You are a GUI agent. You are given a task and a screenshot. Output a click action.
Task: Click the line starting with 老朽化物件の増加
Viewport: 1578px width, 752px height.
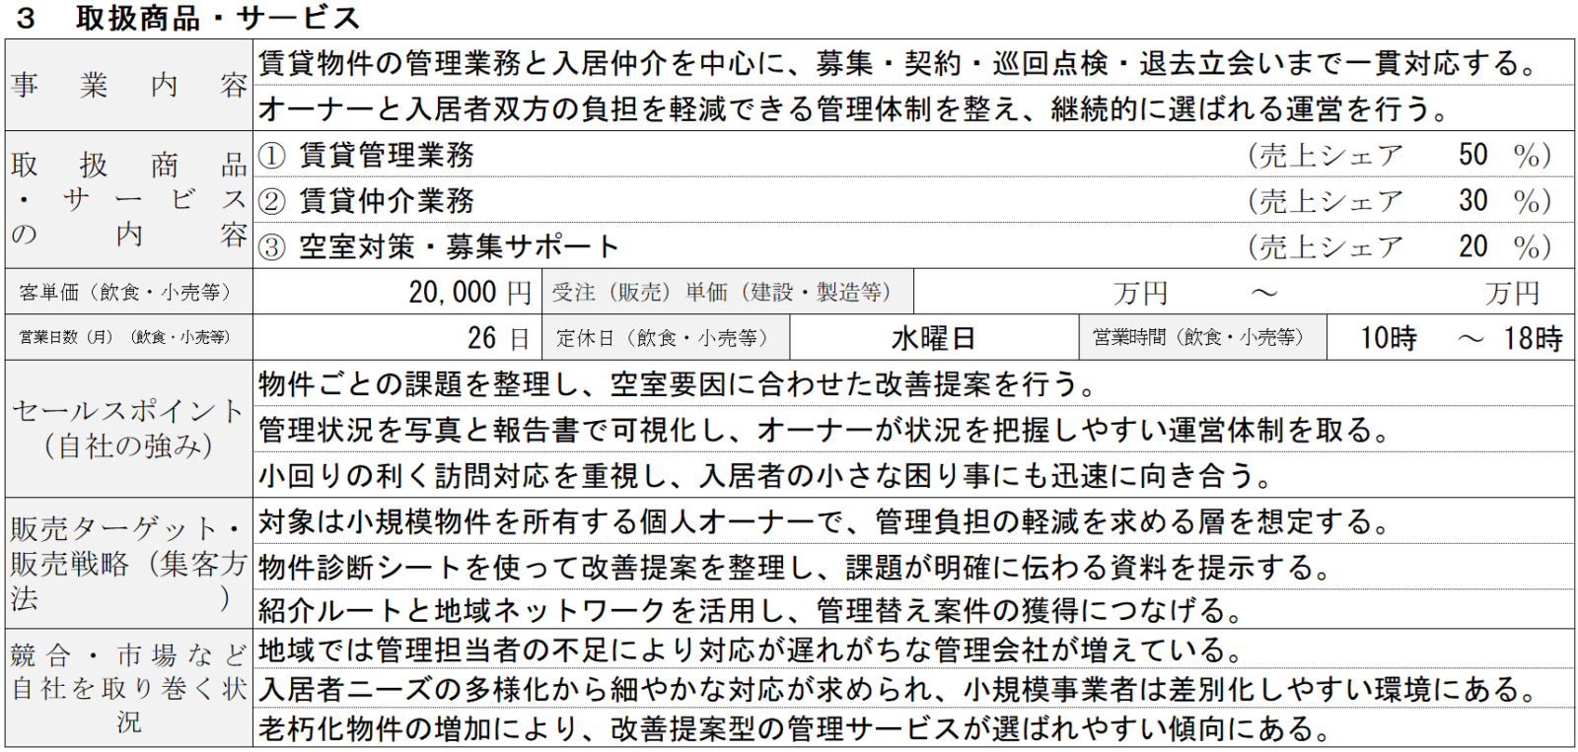[x=794, y=729]
